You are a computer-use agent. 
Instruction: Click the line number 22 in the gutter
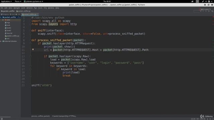(x=23, y=85)
